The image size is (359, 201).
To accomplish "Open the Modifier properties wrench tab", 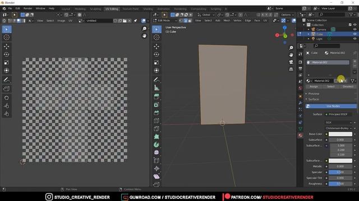I will click(x=301, y=103).
